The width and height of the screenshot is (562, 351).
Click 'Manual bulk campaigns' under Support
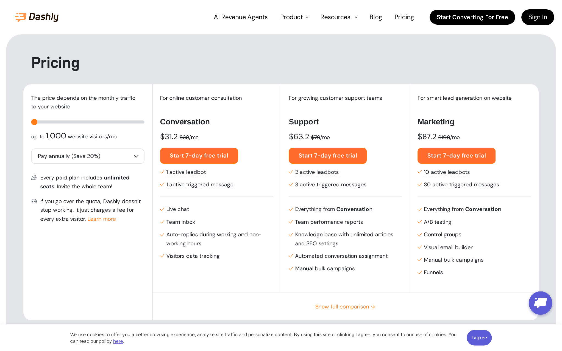[x=325, y=269]
